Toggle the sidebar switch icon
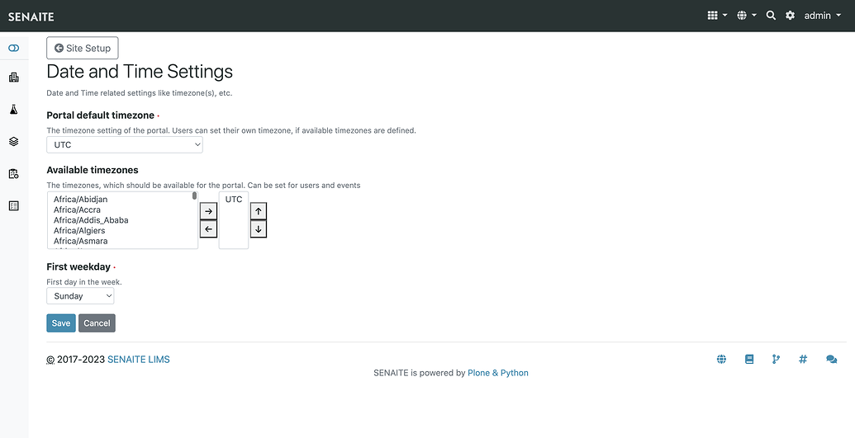Viewport: 855px width, 438px height. click(x=14, y=49)
